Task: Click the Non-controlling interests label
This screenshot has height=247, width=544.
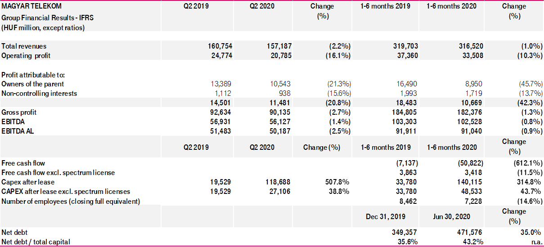Action: pyautogui.click(x=39, y=93)
